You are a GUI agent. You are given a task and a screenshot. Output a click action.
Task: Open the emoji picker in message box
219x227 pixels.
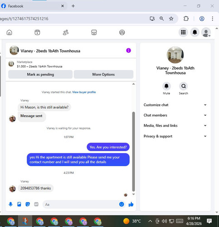coord(122,204)
